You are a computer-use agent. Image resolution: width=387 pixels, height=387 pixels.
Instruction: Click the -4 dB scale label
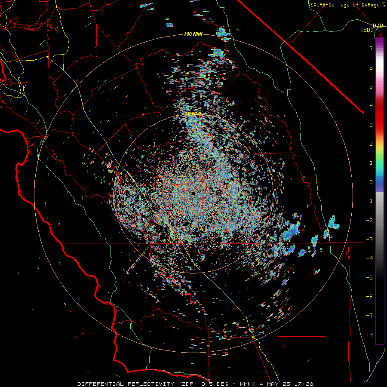click(369, 258)
